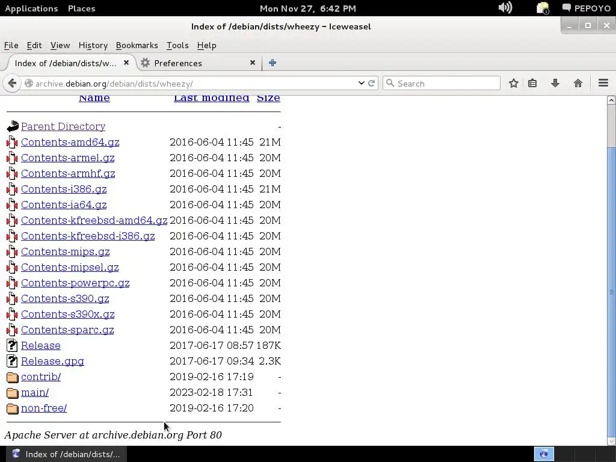Click the folder icon beside main/
Image resolution: width=616 pixels, height=462 pixels.
[x=13, y=393]
